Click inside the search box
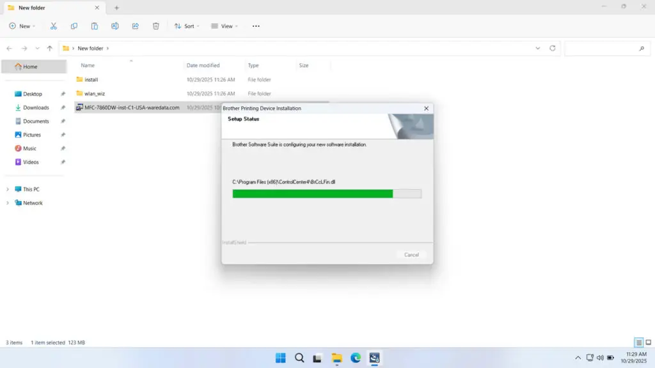 coord(606,48)
